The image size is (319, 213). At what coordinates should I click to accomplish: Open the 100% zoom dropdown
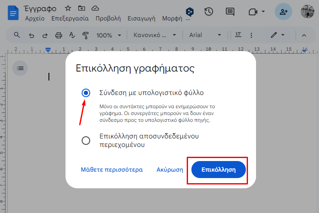pyautogui.click(x=108, y=35)
